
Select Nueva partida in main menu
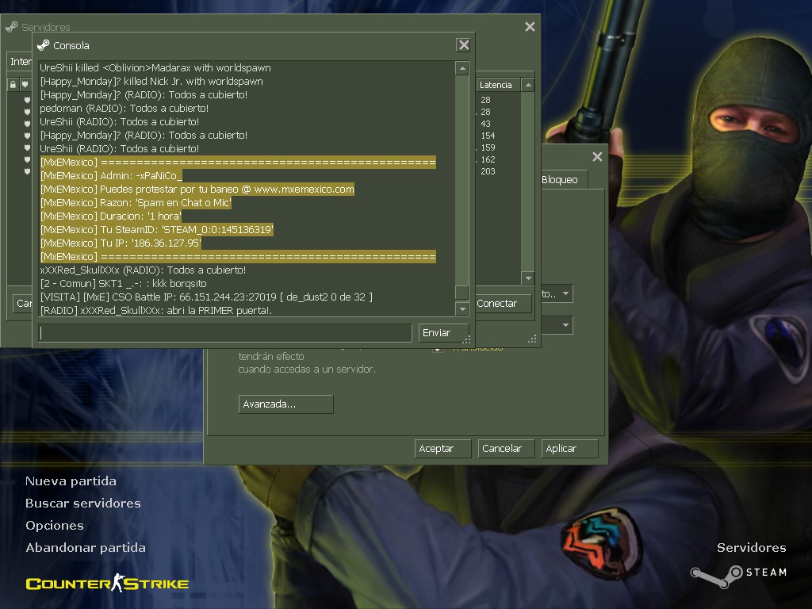click(x=71, y=481)
